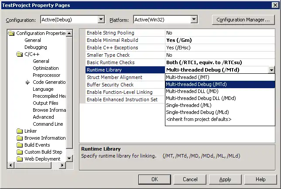
Task: Collapse the Runtime Library dropdown arrow
Action: [271, 70]
